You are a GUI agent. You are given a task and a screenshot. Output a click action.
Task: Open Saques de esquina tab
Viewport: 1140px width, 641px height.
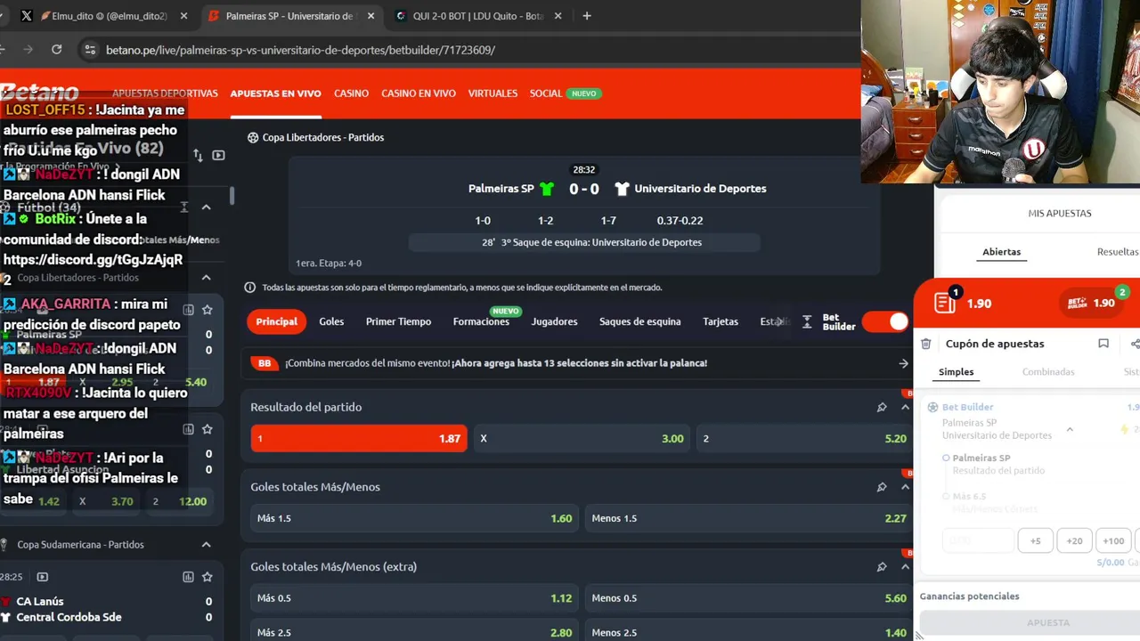pos(639,321)
